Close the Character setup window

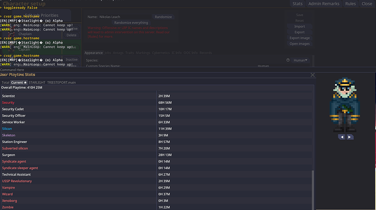click(x=367, y=4)
